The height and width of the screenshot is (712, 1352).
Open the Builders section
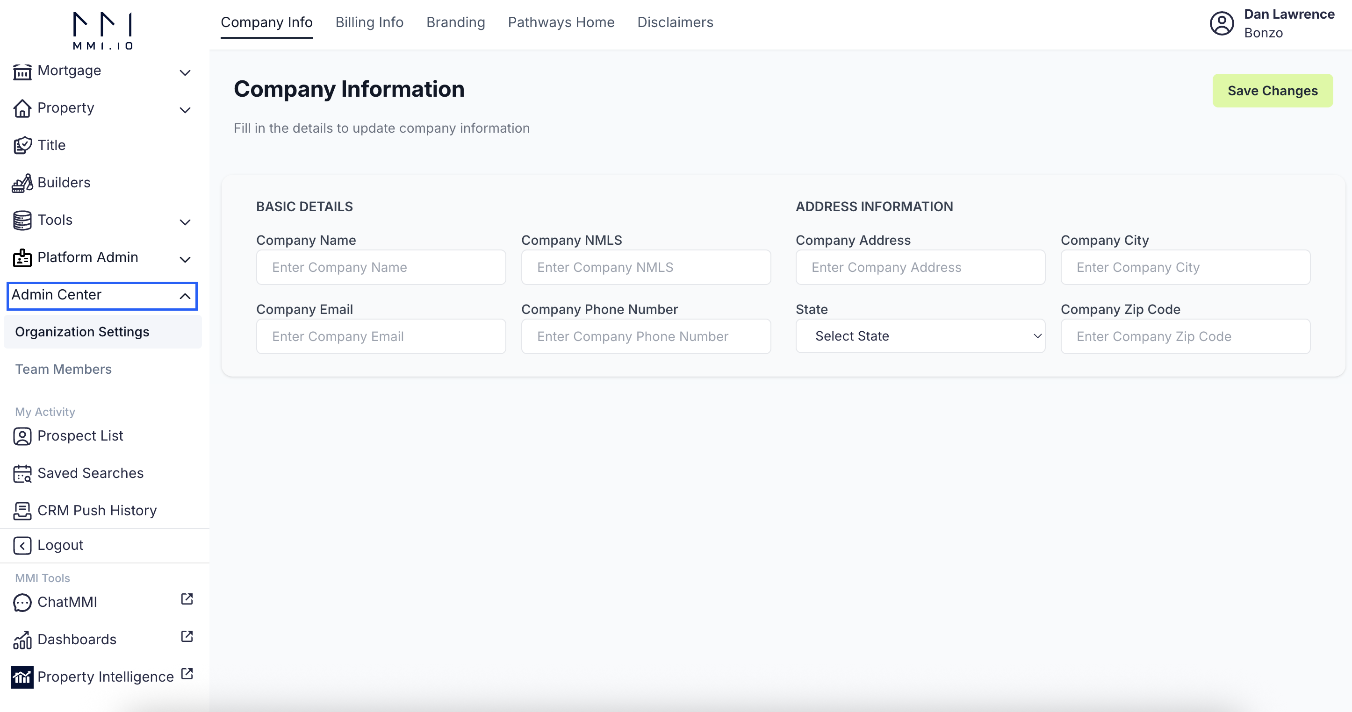pyautogui.click(x=64, y=182)
